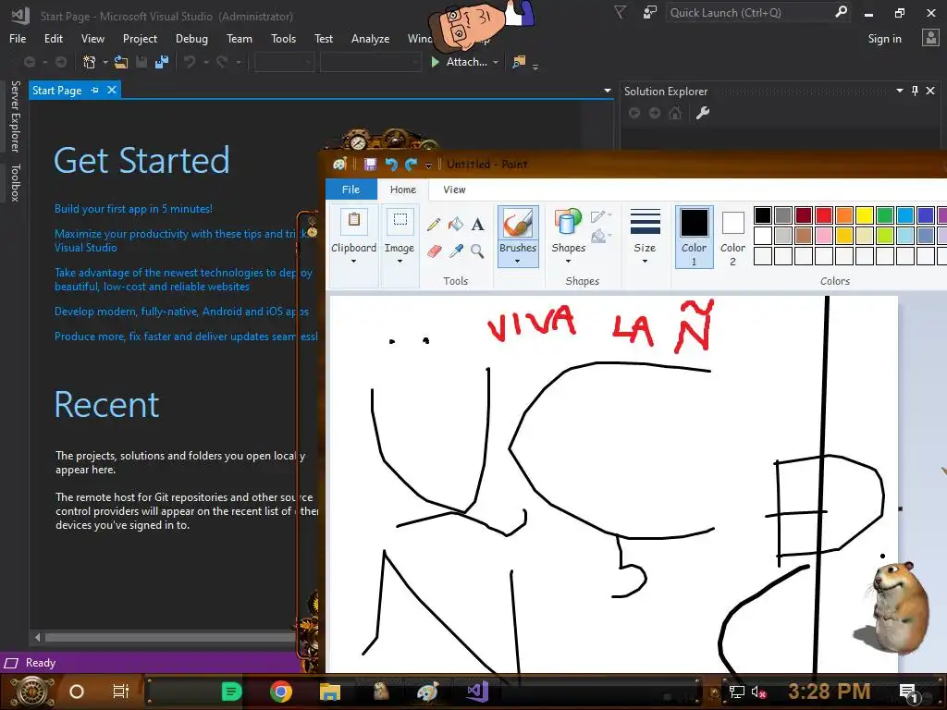Pick the yellow color swatch in Paint
This screenshot has width=947, height=710.
click(x=865, y=215)
